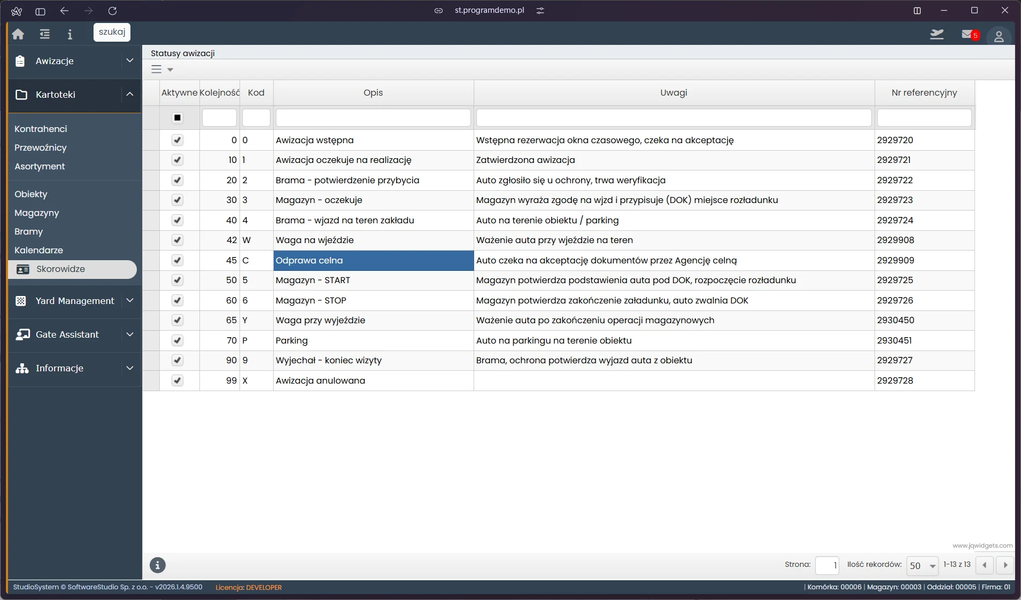Viewport: 1021px width, 600px height.
Task: Uncheck Aktywne for Magazyn - oczekuje
Action: [x=177, y=200]
